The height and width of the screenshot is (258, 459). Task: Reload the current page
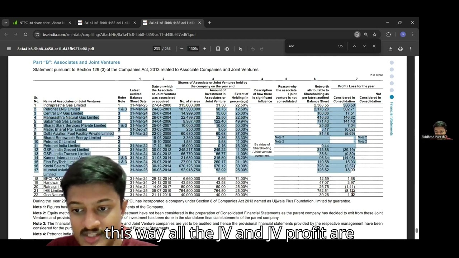[25, 34]
